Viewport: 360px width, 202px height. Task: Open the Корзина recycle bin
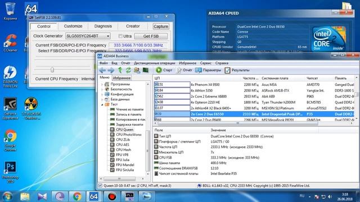[10, 11]
